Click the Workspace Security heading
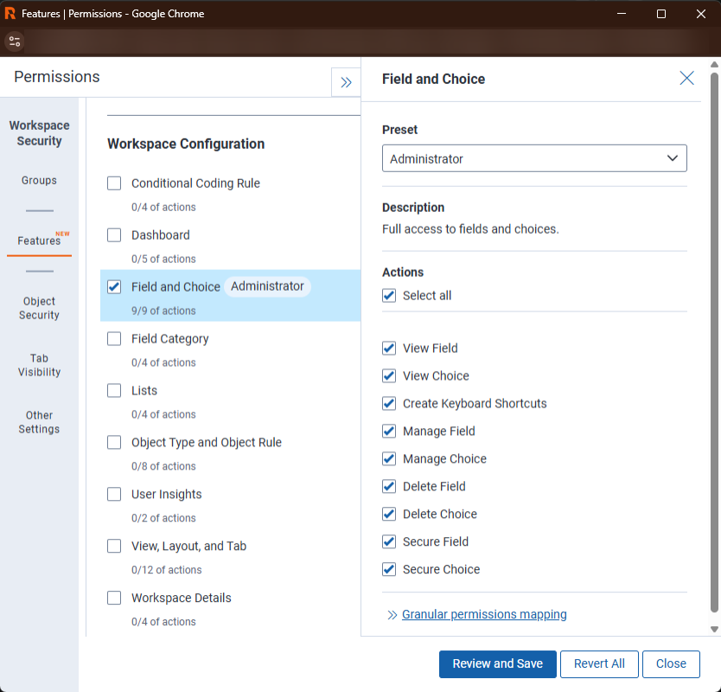 tap(39, 133)
